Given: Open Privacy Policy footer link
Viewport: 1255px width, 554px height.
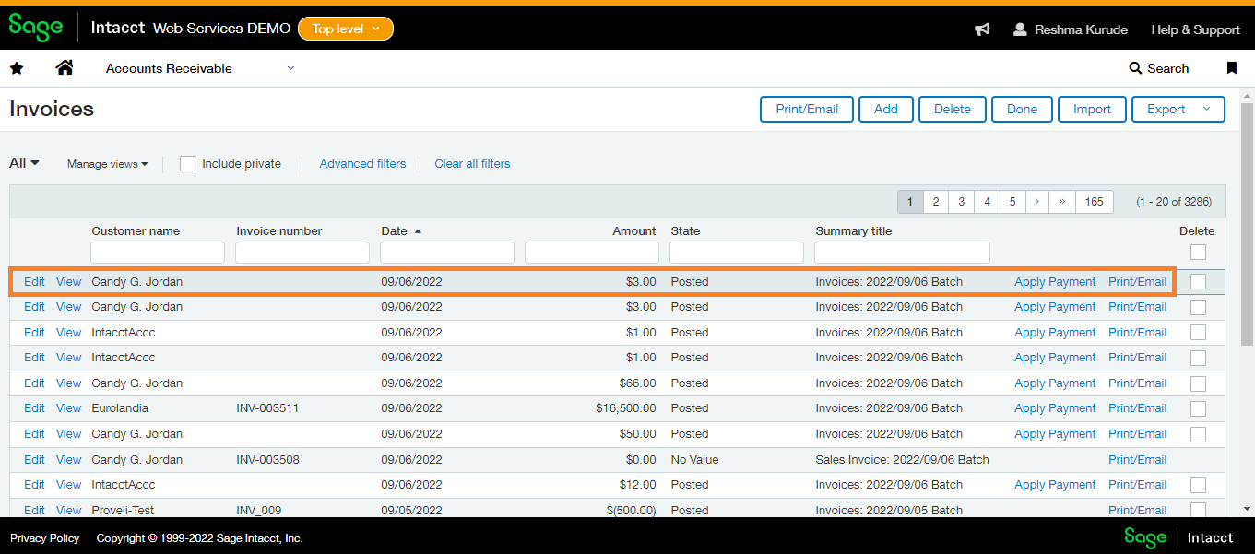Looking at the screenshot, I should [45, 538].
